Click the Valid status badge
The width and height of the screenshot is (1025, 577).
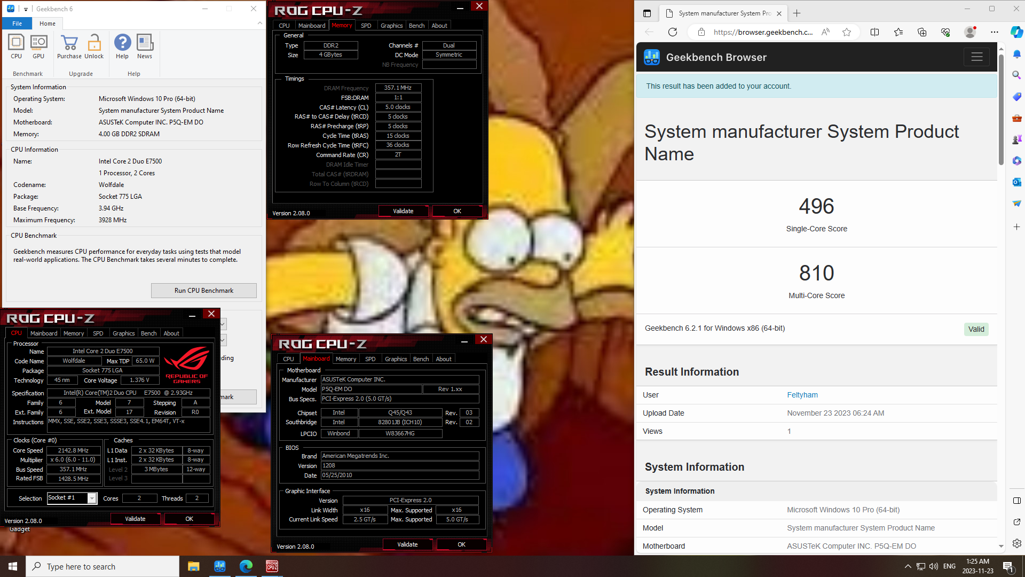point(976,329)
